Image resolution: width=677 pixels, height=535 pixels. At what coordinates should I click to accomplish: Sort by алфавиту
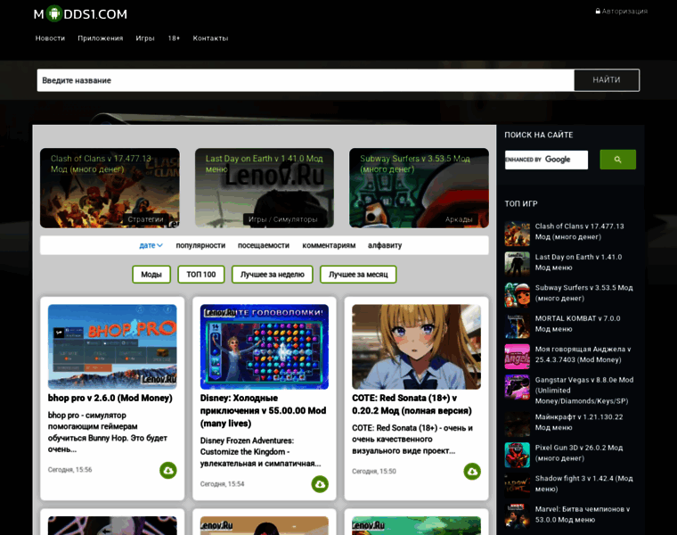(x=385, y=245)
